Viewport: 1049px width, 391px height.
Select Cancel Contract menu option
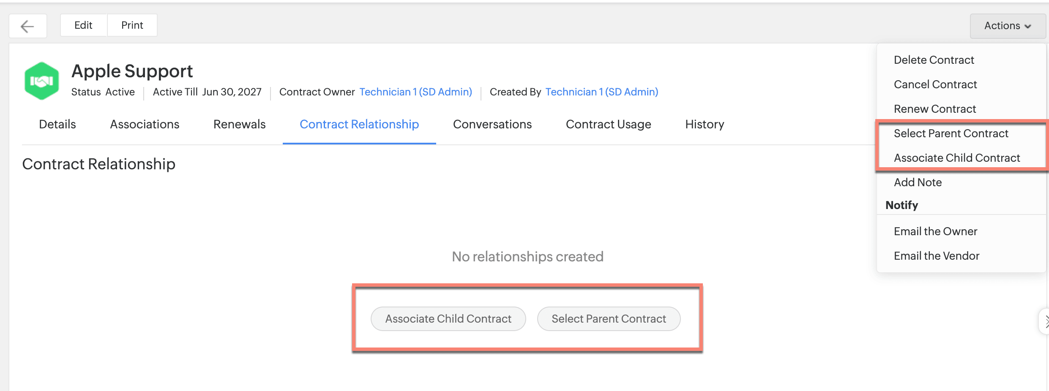point(935,84)
